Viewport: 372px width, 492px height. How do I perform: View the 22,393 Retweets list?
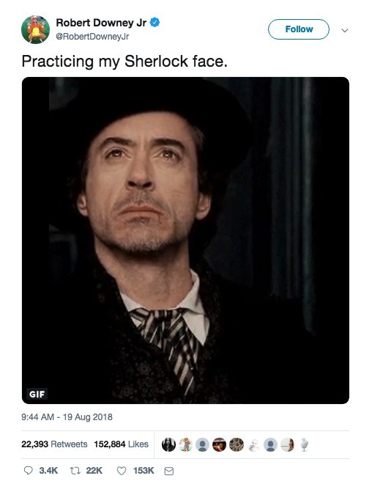point(54,444)
